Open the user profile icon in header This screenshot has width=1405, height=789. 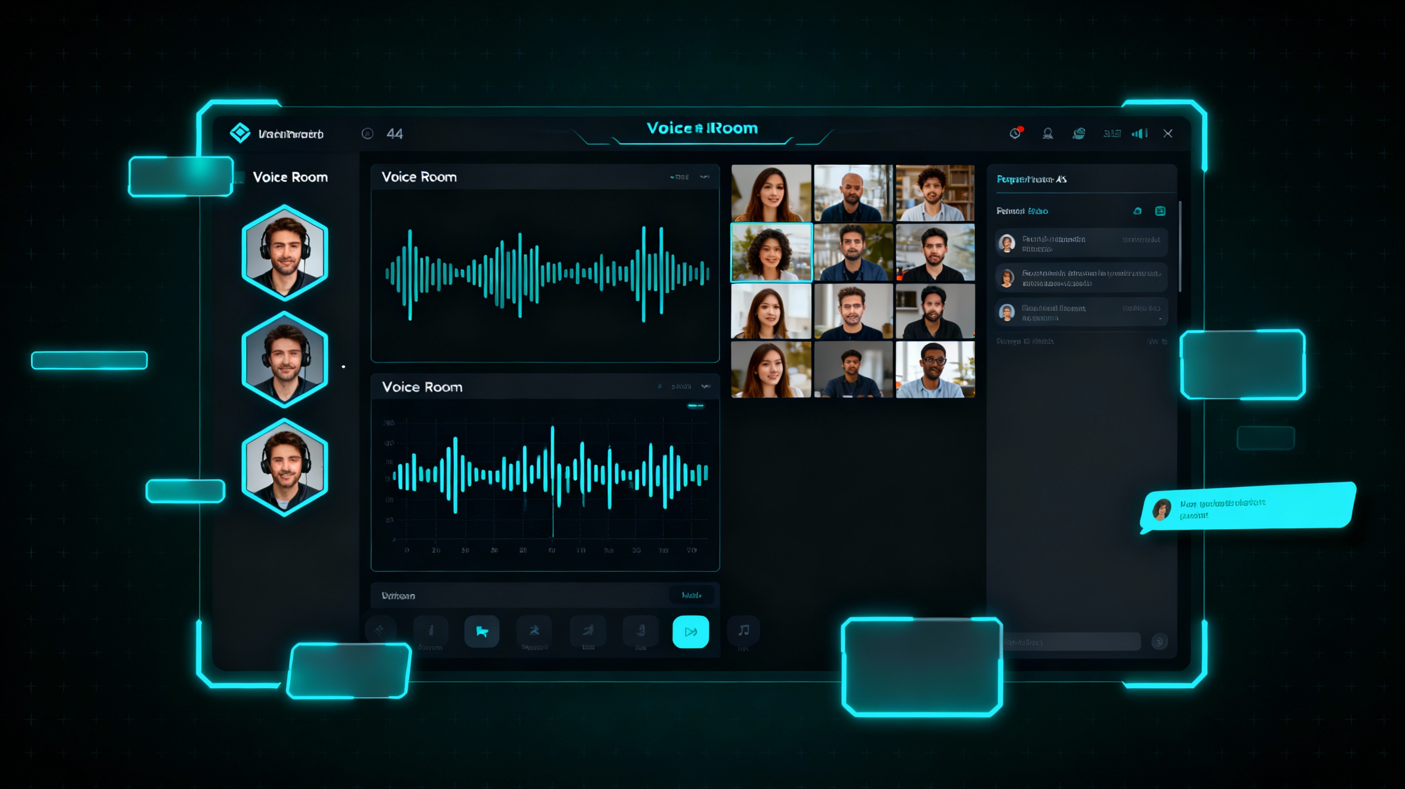tap(1048, 134)
